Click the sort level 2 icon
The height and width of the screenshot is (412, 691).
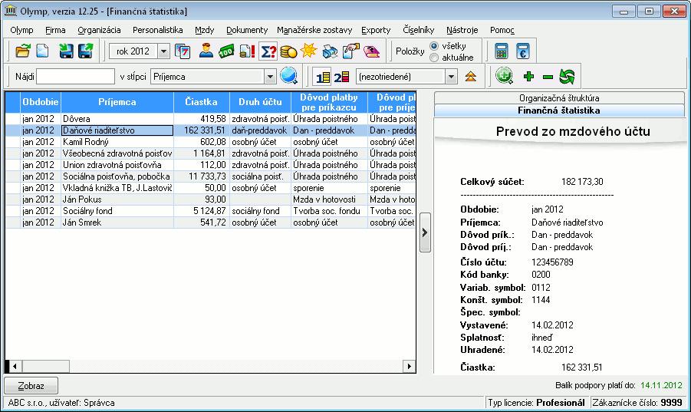341,77
